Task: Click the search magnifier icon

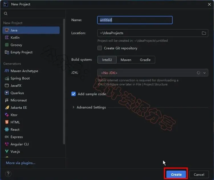Action: pyautogui.click(x=6, y=13)
